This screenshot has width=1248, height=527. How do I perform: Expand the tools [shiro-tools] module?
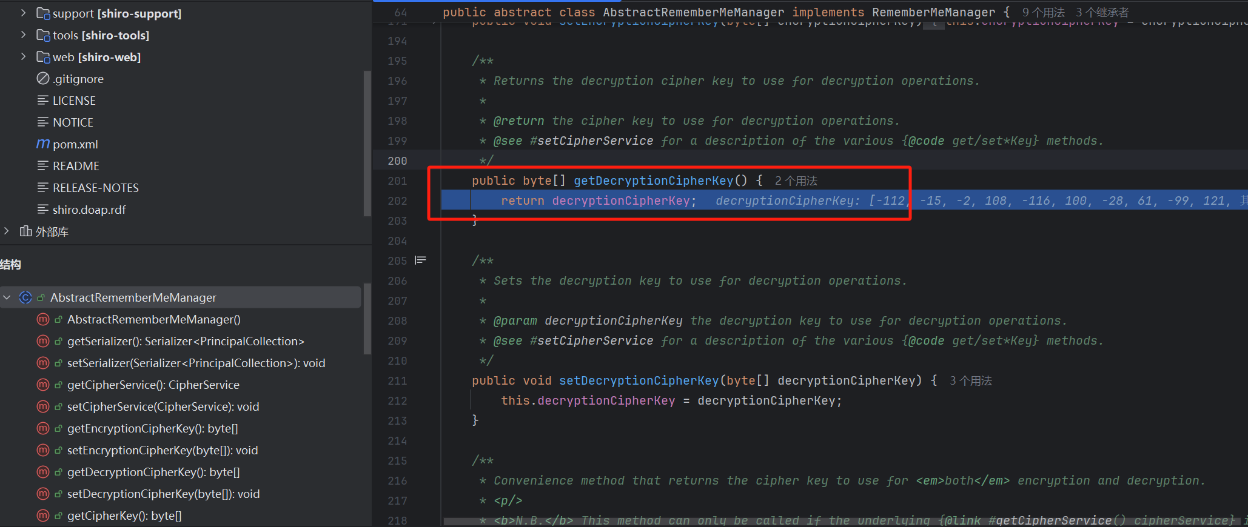pyautogui.click(x=23, y=35)
